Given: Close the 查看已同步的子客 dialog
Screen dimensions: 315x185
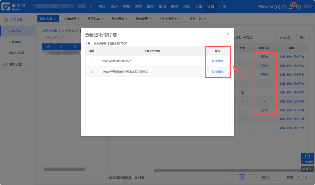Looking at the screenshot, I should click(228, 34).
